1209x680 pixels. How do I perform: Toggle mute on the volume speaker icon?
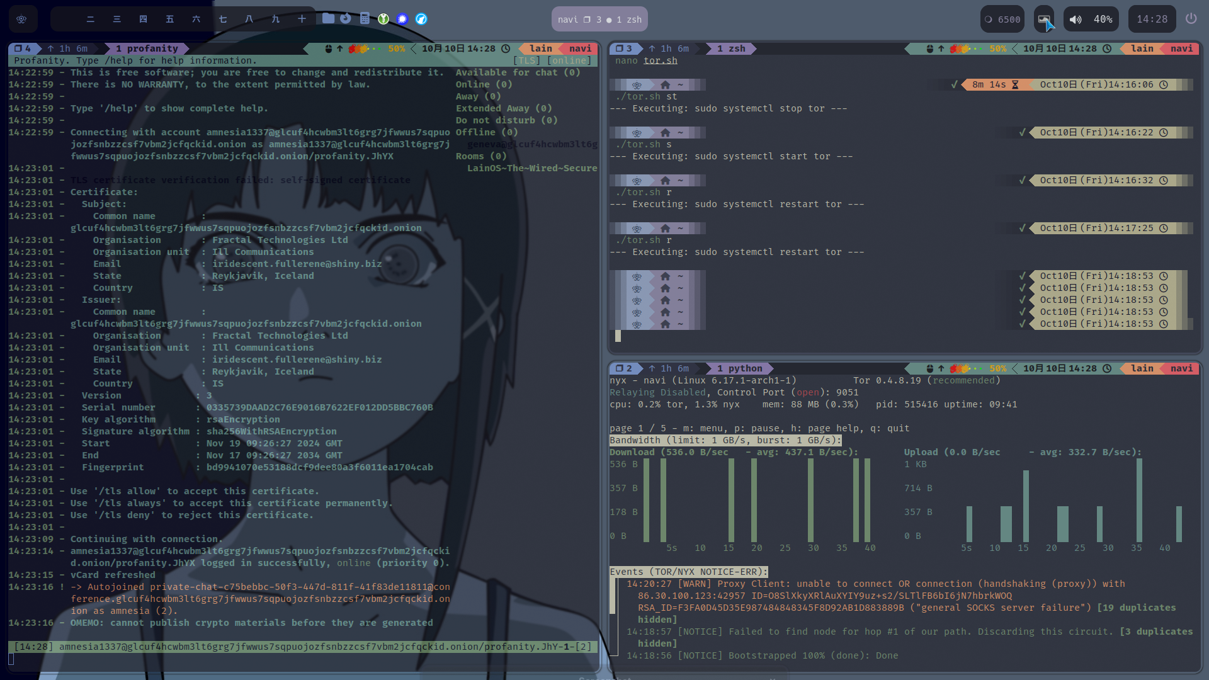click(x=1076, y=20)
